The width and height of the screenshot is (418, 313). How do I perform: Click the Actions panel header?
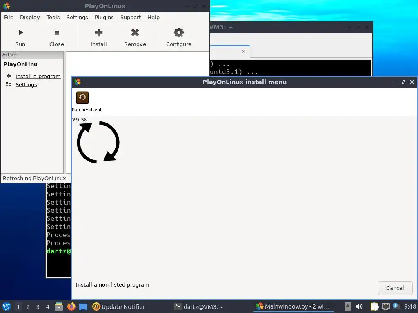point(32,55)
